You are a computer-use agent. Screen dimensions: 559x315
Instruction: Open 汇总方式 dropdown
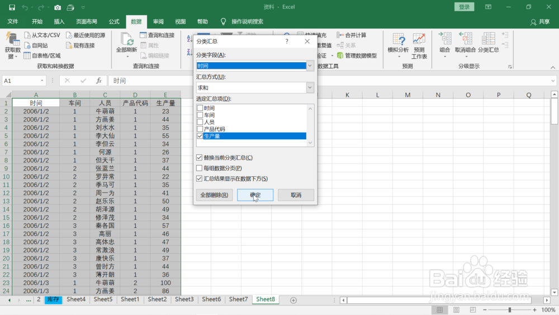click(x=310, y=87)
